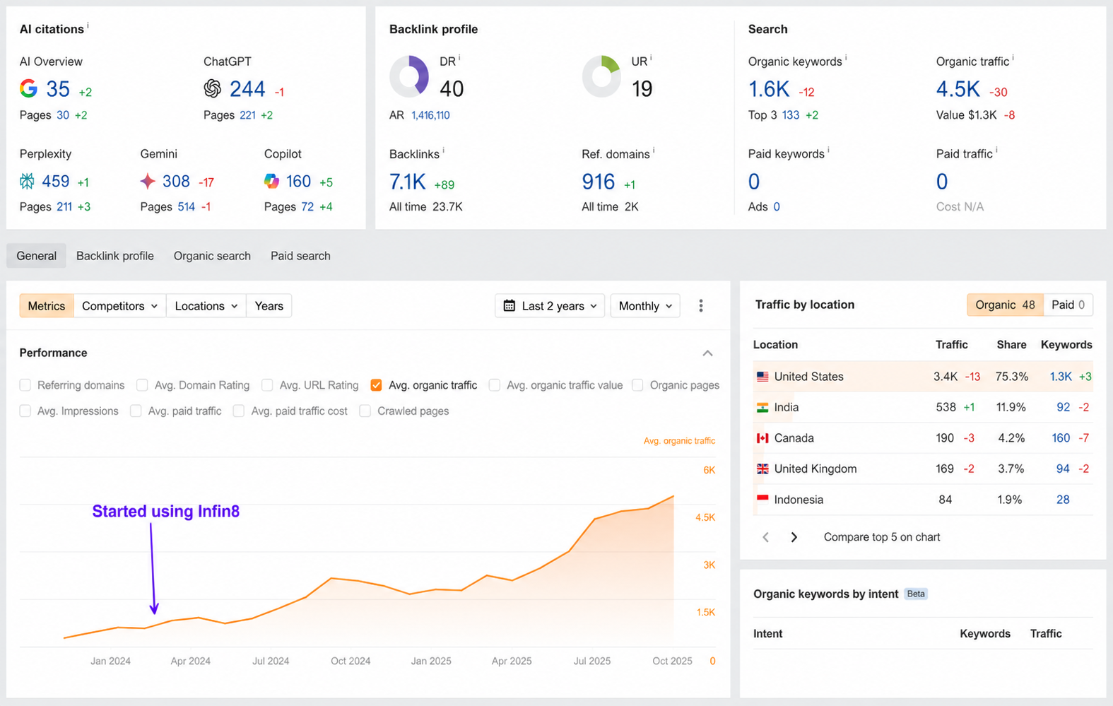The height and width of the screenshot is (706, 1113).
Task: Open United States keywords 1.3K link
Action: 1061,377
